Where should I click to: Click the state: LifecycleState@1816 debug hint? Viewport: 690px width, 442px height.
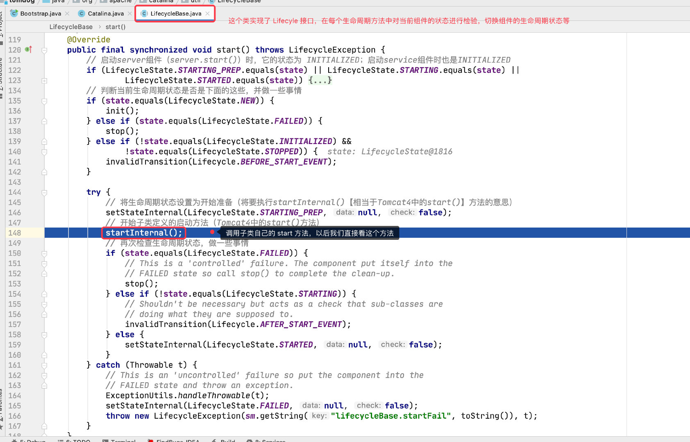(390, 151)
